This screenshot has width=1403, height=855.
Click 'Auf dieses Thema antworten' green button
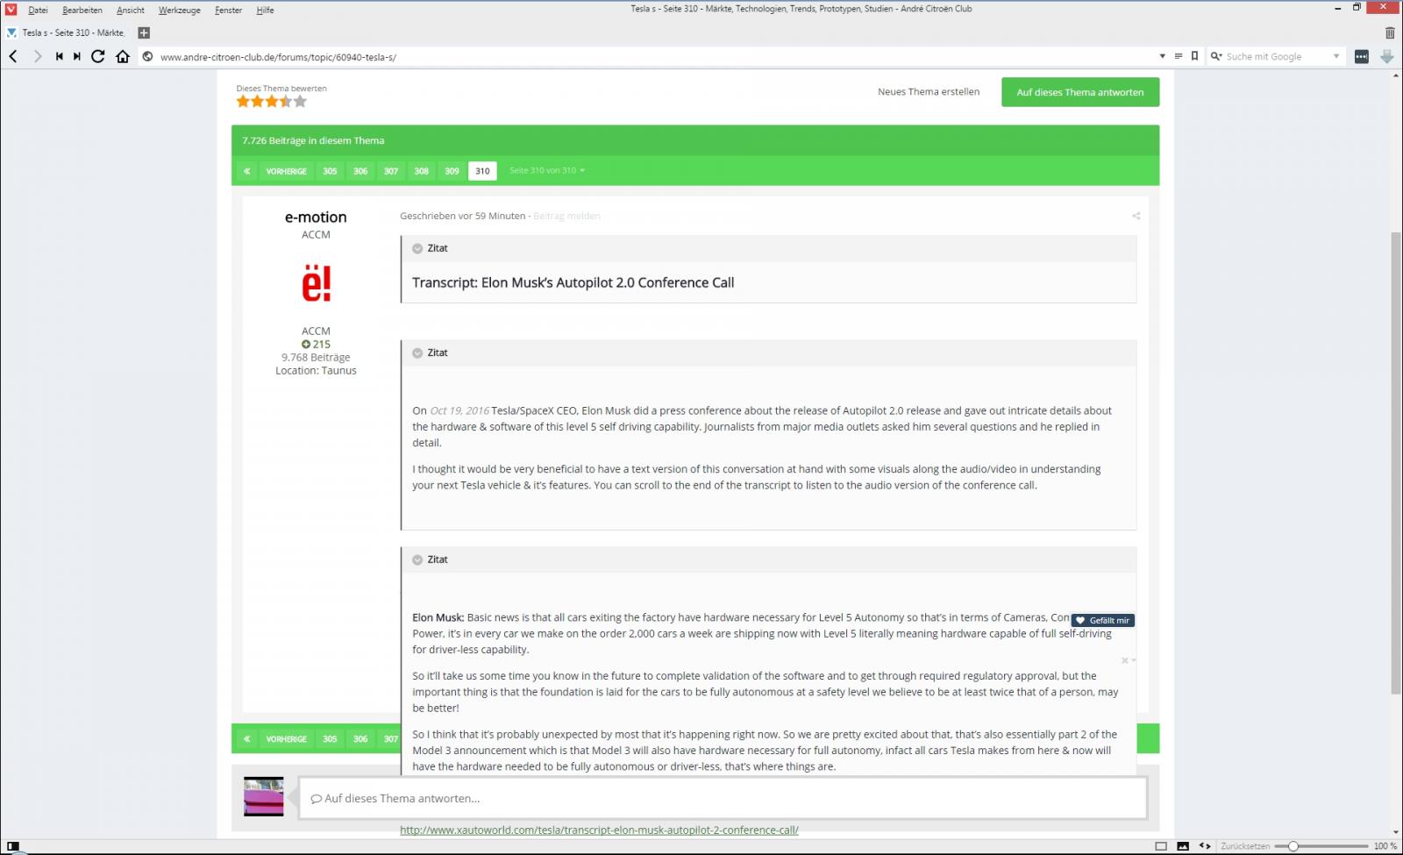coord(1080,92)
